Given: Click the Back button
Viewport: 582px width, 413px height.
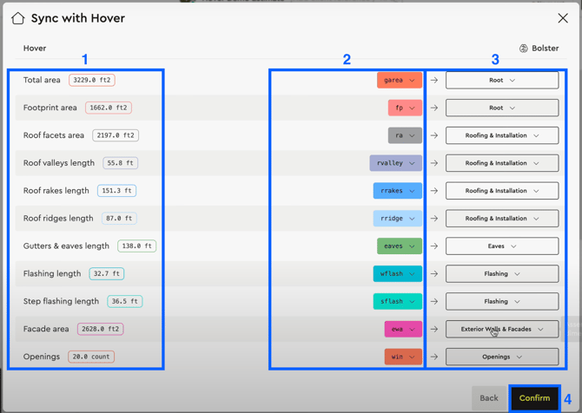Looking at the screenshot, I should [489, 398].
